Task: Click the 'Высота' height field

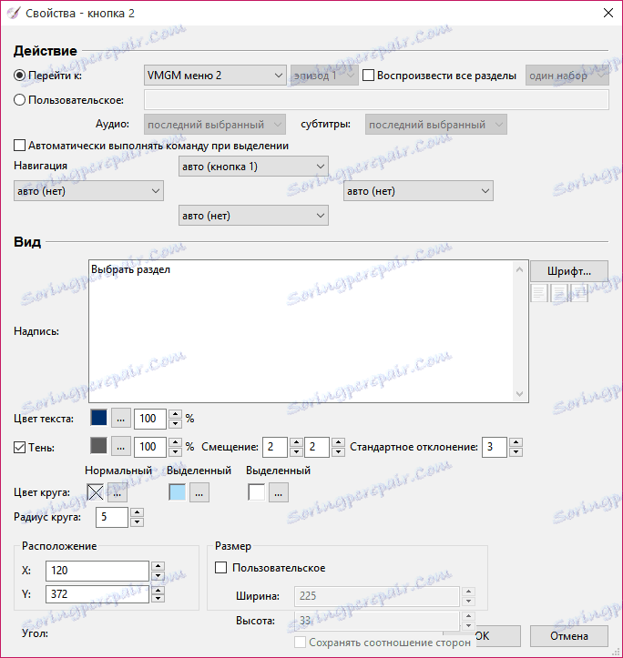Action: coord(377,621)
